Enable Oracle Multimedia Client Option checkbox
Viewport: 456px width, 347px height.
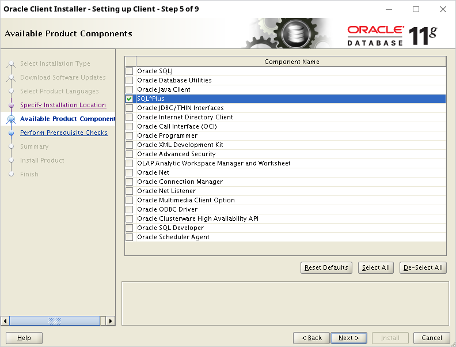pos(129,200)
